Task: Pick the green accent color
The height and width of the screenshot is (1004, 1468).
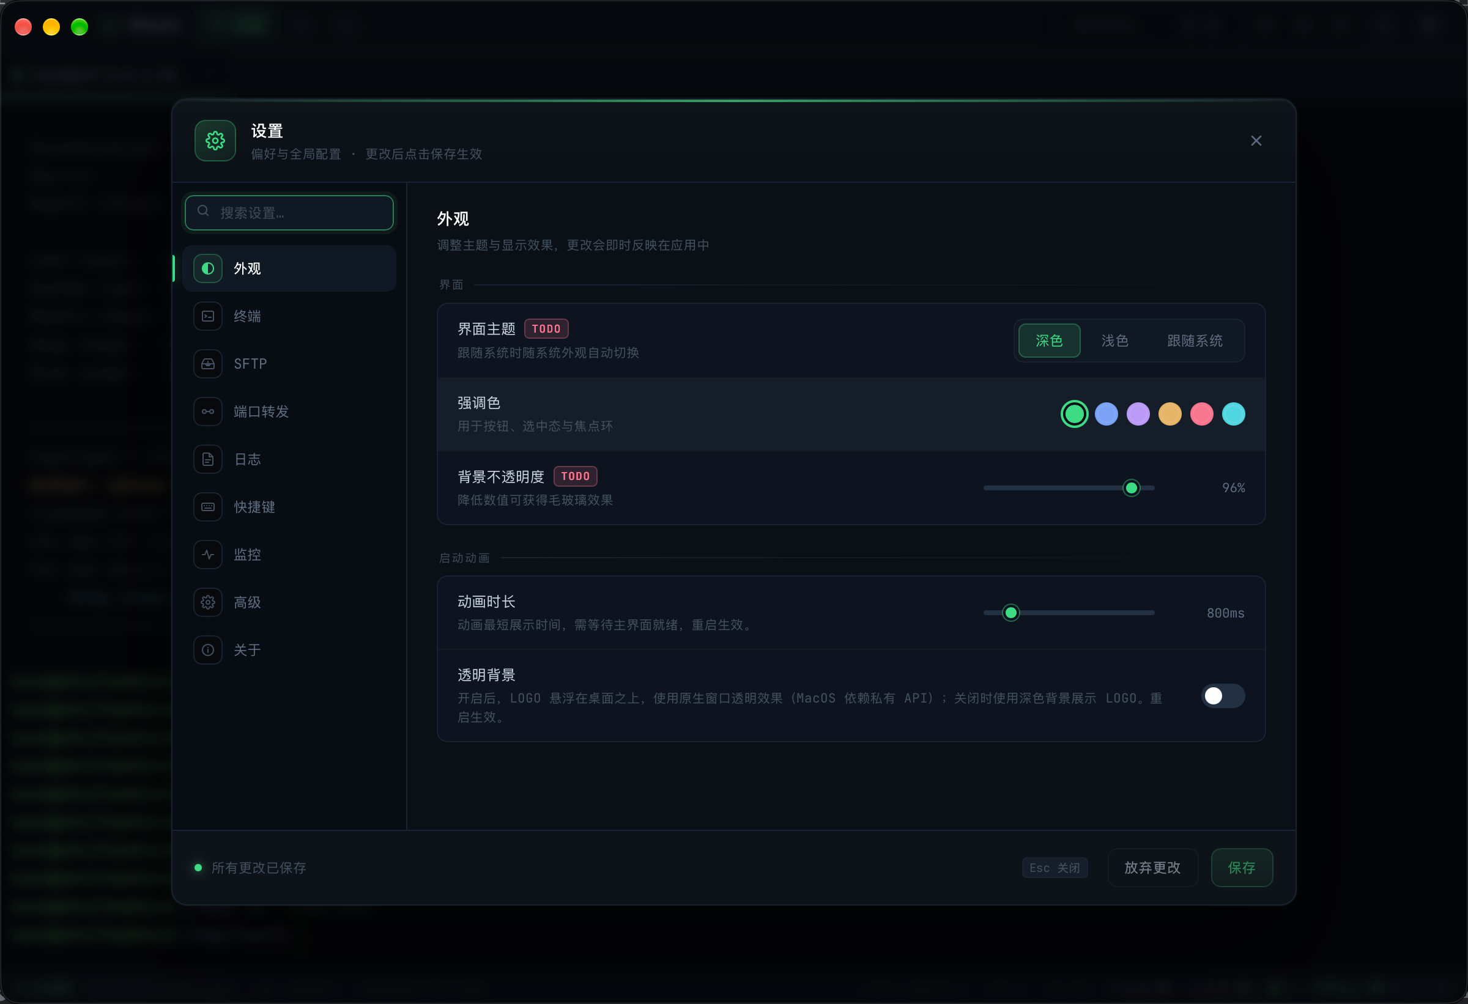Action: pos(1074,414)
